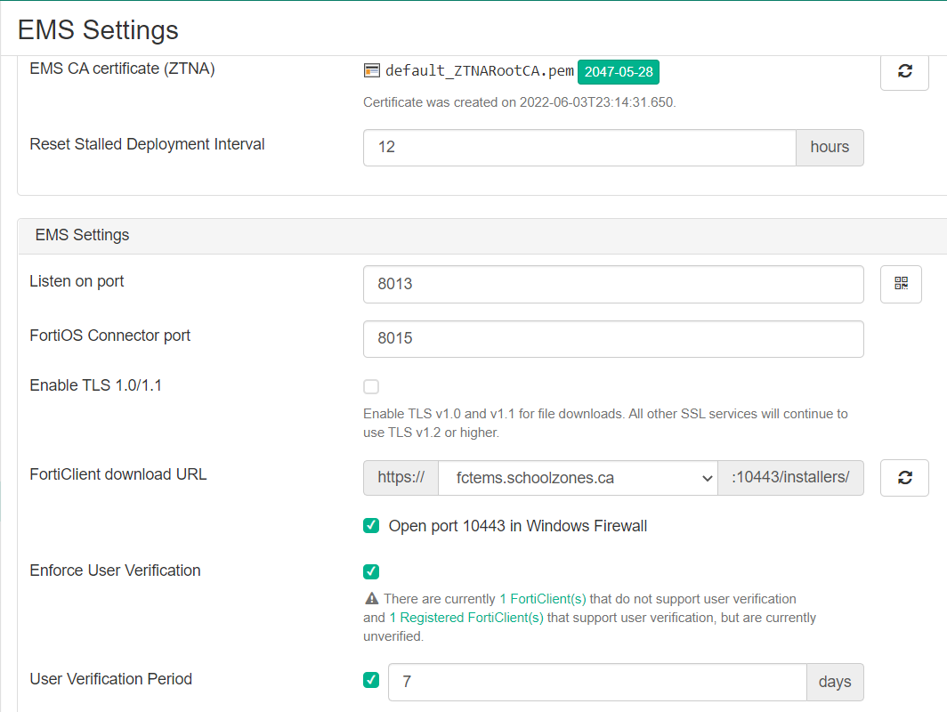Click the certificate file icon beside default_ZTNARootCA.pem
Screen dimensions: 947x712
coord(370,69)
